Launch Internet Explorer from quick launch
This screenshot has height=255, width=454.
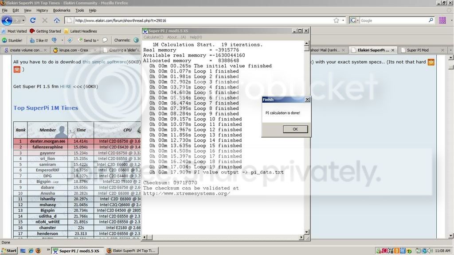click(31, 251)
